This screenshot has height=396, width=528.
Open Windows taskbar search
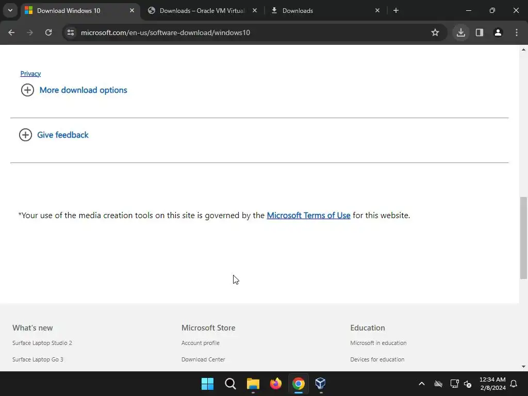tap(230, 384)
